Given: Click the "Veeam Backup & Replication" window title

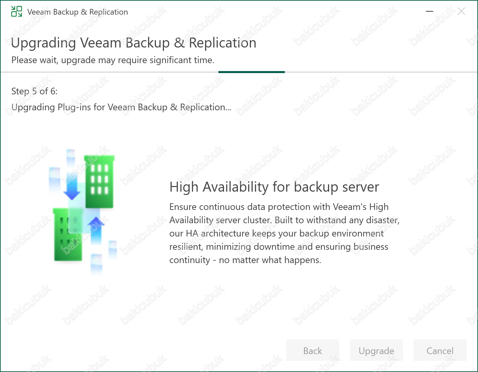Looking at the screenshot, I should coord(77,12).
